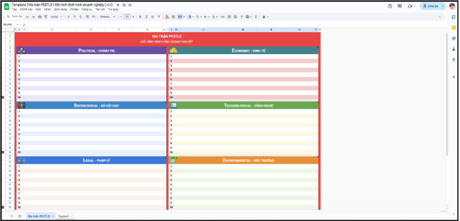Image resolution: width=460 pixels, height=221 pixels.
Task: Click the menu search box
Action: click(x=16, y=17)
